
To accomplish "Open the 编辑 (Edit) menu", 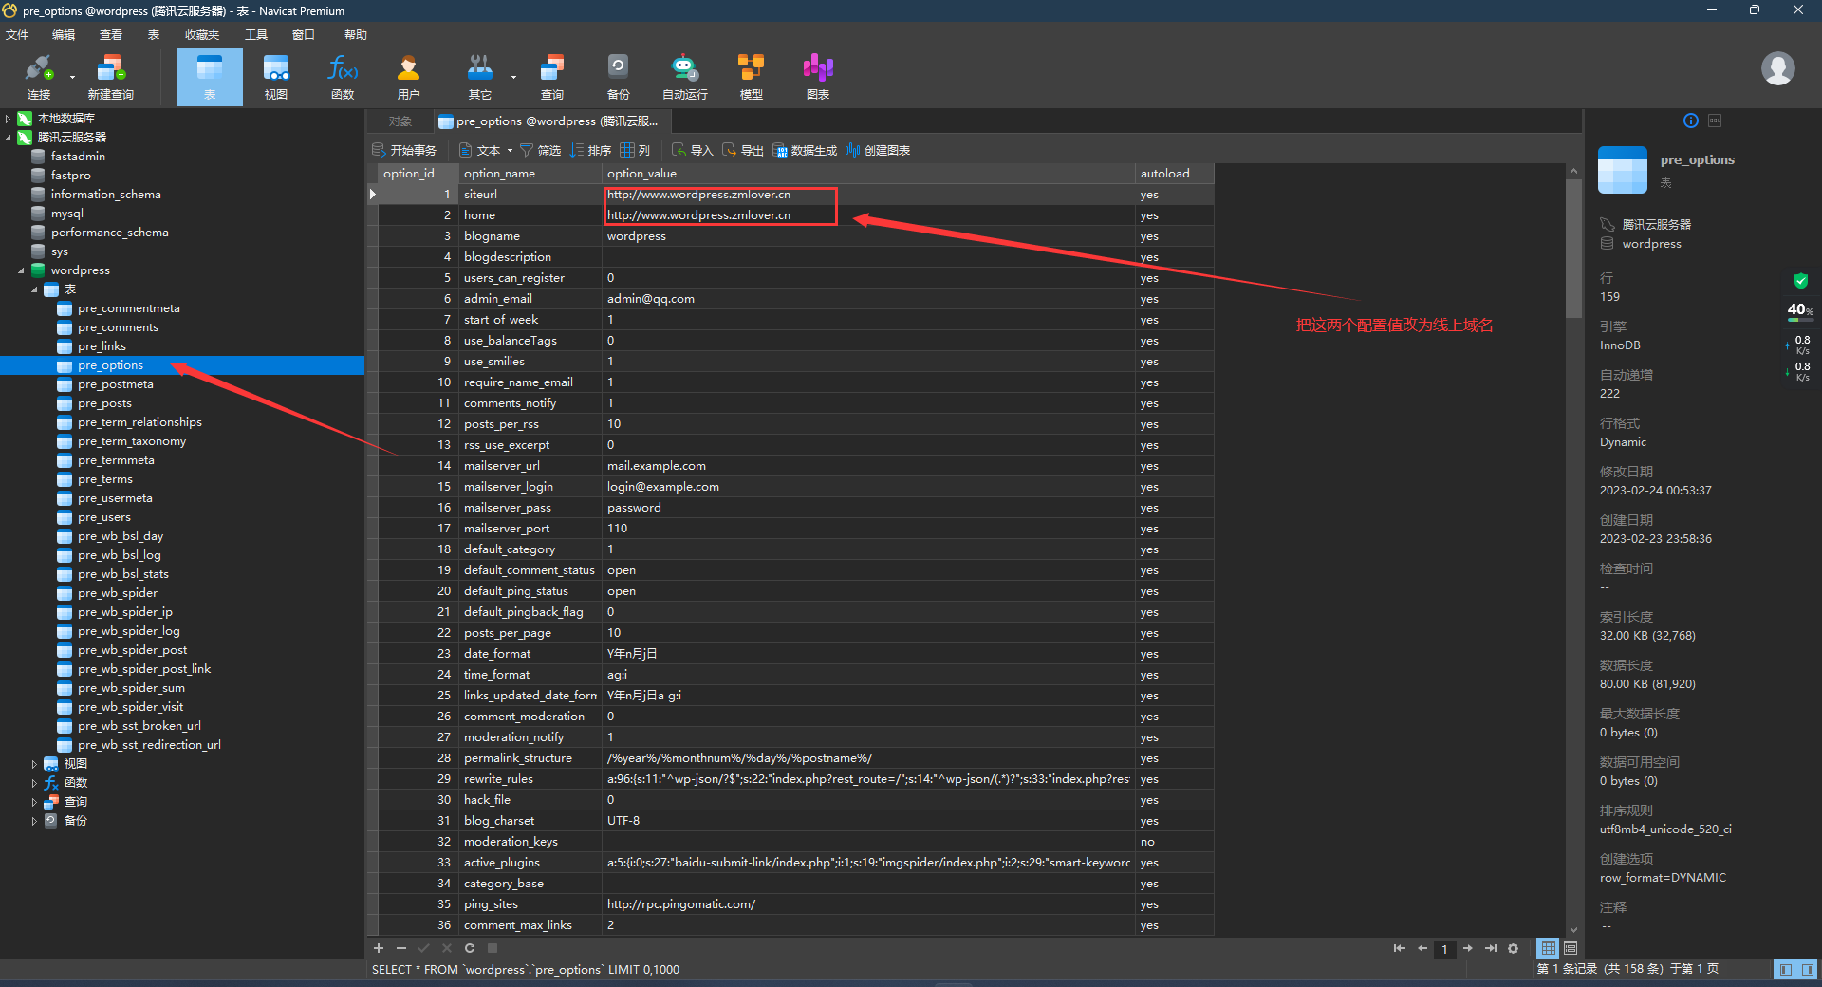I will click(64, 34).
